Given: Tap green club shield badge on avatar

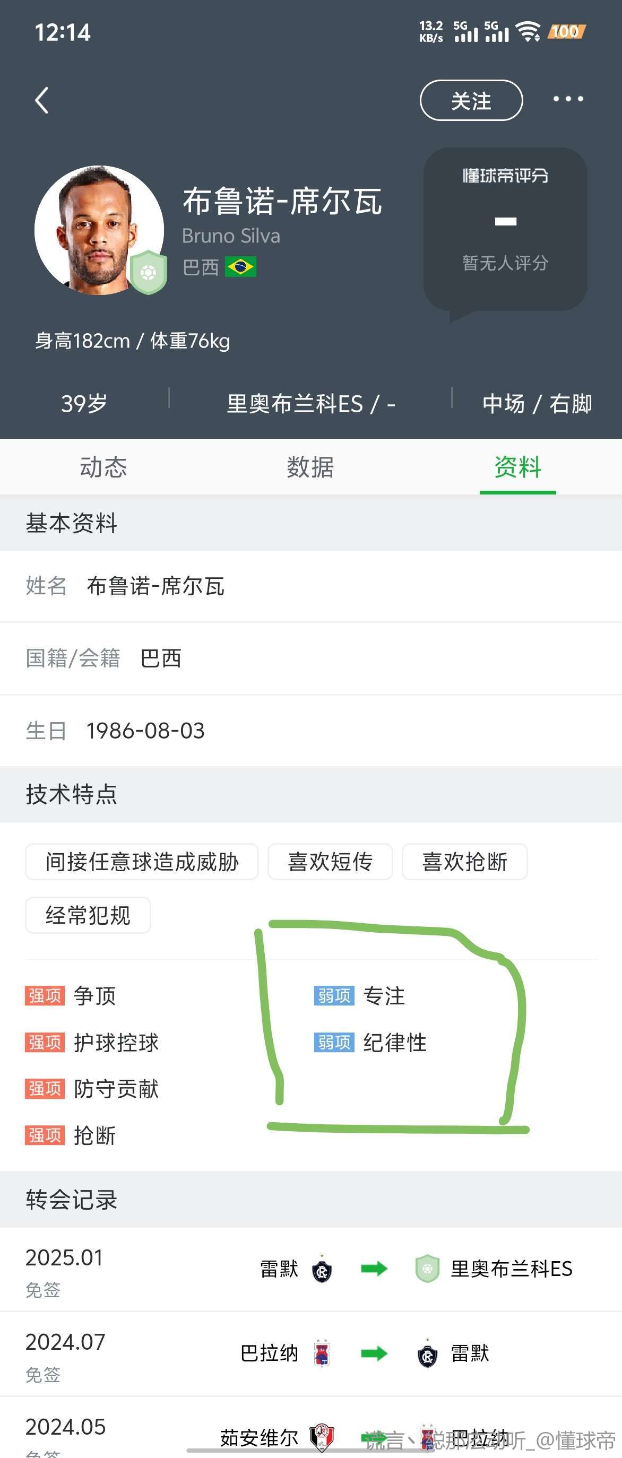Looking at the screenshot, I should (148, 272).
